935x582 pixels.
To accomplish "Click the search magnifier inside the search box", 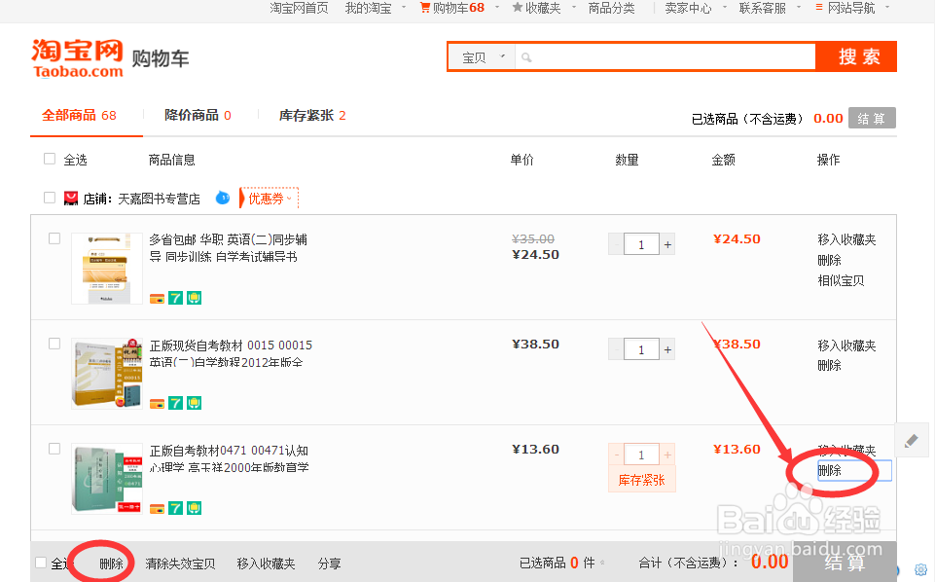I will click(x=525, y=57).
